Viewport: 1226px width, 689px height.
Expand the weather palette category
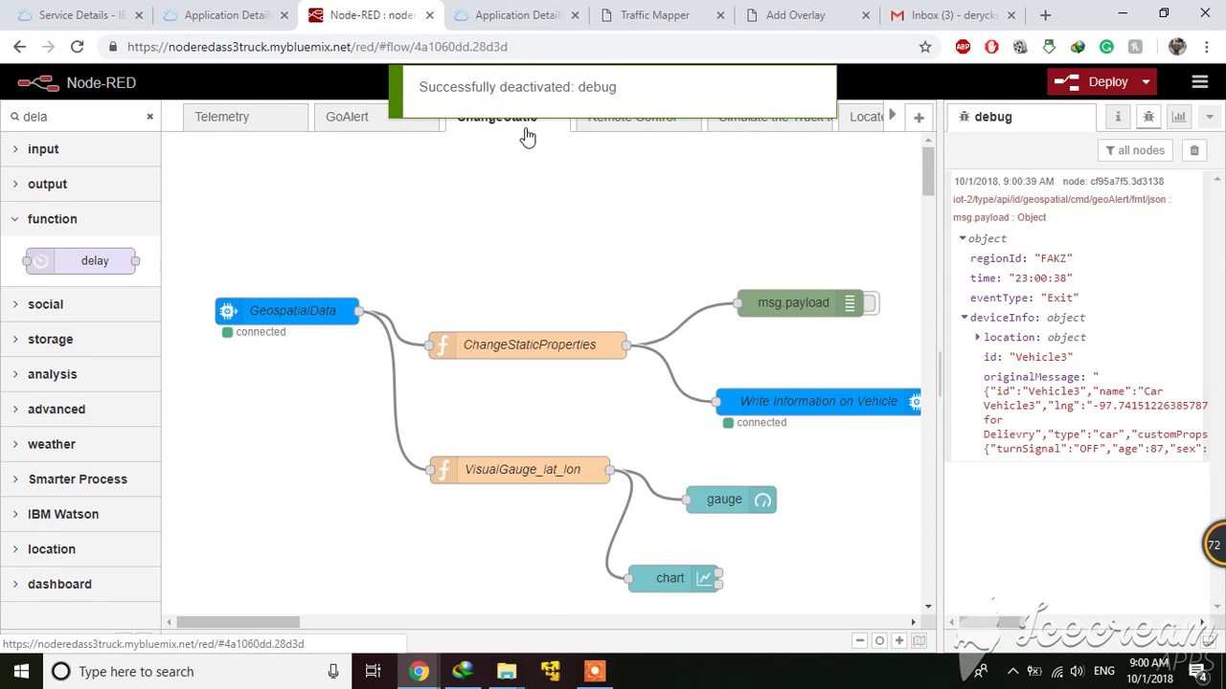(80, 444)
